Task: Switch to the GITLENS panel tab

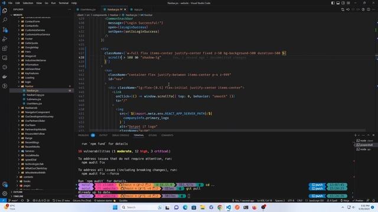Action: tap(152, 135)
